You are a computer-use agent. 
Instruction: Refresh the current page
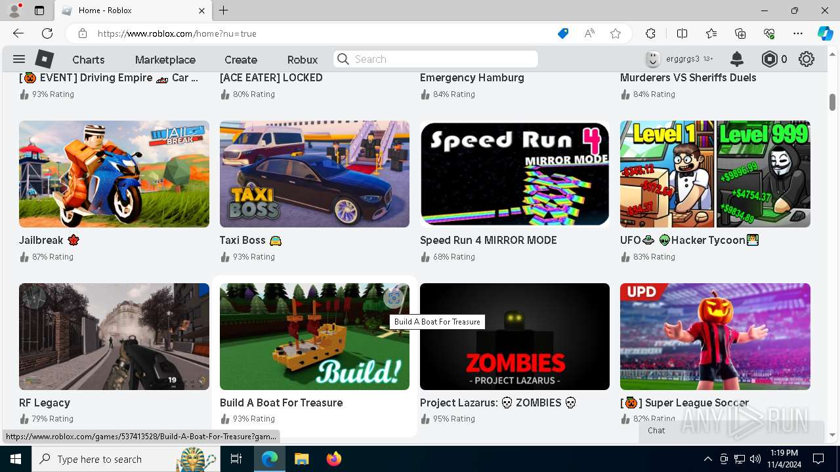pyautogui.click(x=47, y=33)
